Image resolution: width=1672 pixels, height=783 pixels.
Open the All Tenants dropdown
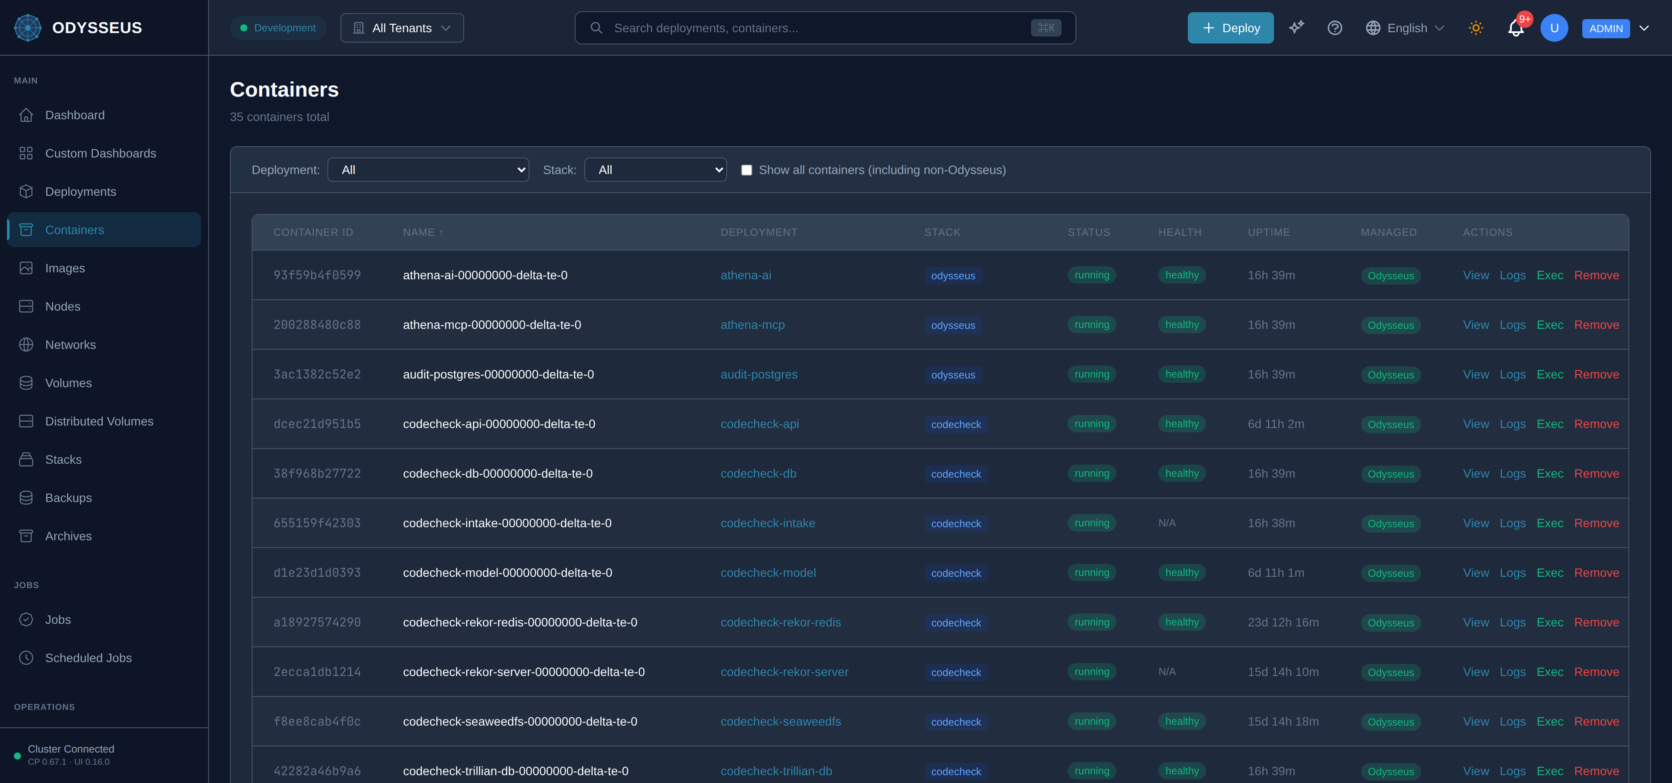(x=402, y=28)
